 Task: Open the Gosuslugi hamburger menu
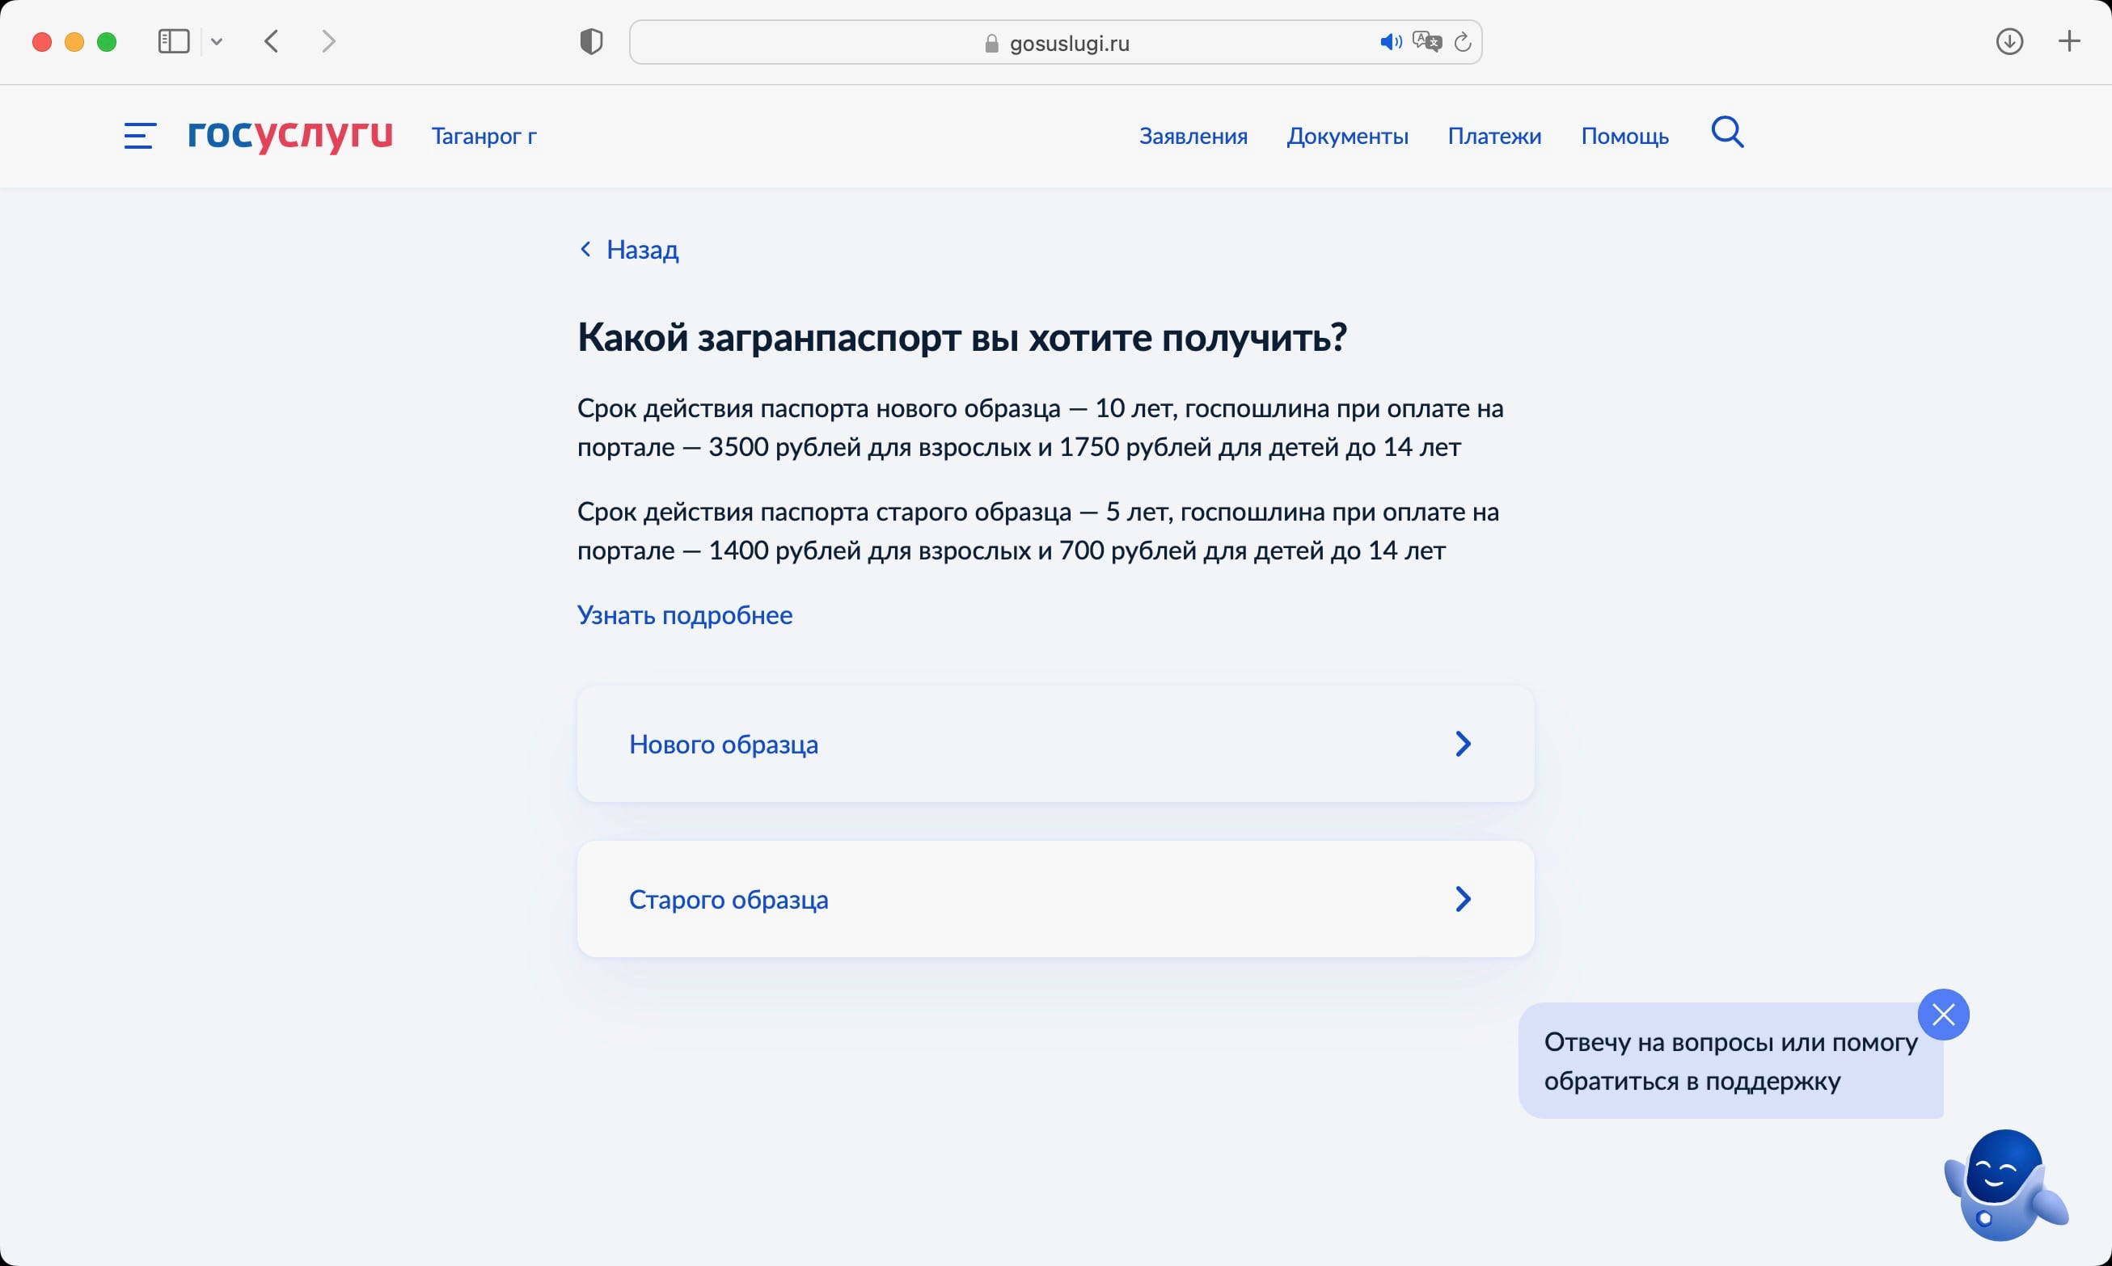click(x=140, y=136)
